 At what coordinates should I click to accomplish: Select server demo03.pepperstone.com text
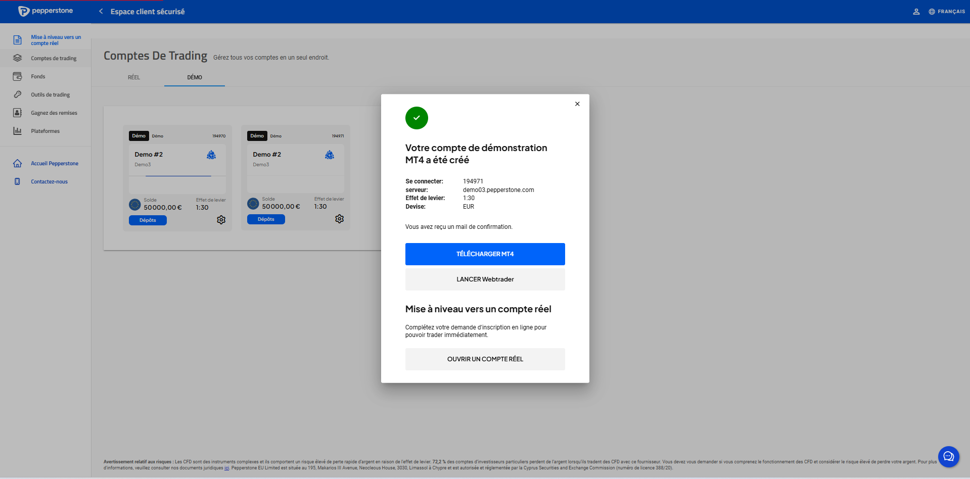point(498,190)
